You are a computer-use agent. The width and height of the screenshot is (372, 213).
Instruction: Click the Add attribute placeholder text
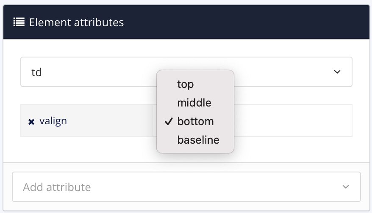[x=57, y=187]
